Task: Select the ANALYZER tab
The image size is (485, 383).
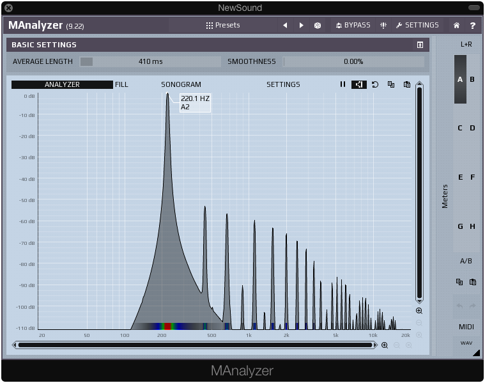Action: [x=62, y=84]
